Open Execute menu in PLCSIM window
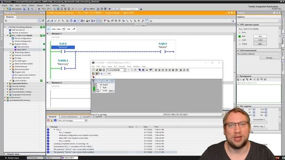Viewport: 285px width, 160px height. coord(122,66)
